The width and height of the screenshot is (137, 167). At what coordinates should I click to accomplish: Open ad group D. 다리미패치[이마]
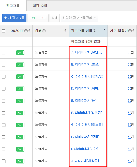(85, 89)
